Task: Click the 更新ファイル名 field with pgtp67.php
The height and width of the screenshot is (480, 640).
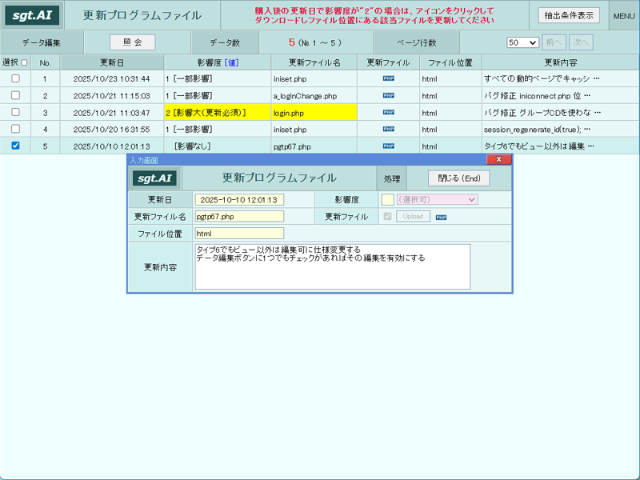Action: 239,216
